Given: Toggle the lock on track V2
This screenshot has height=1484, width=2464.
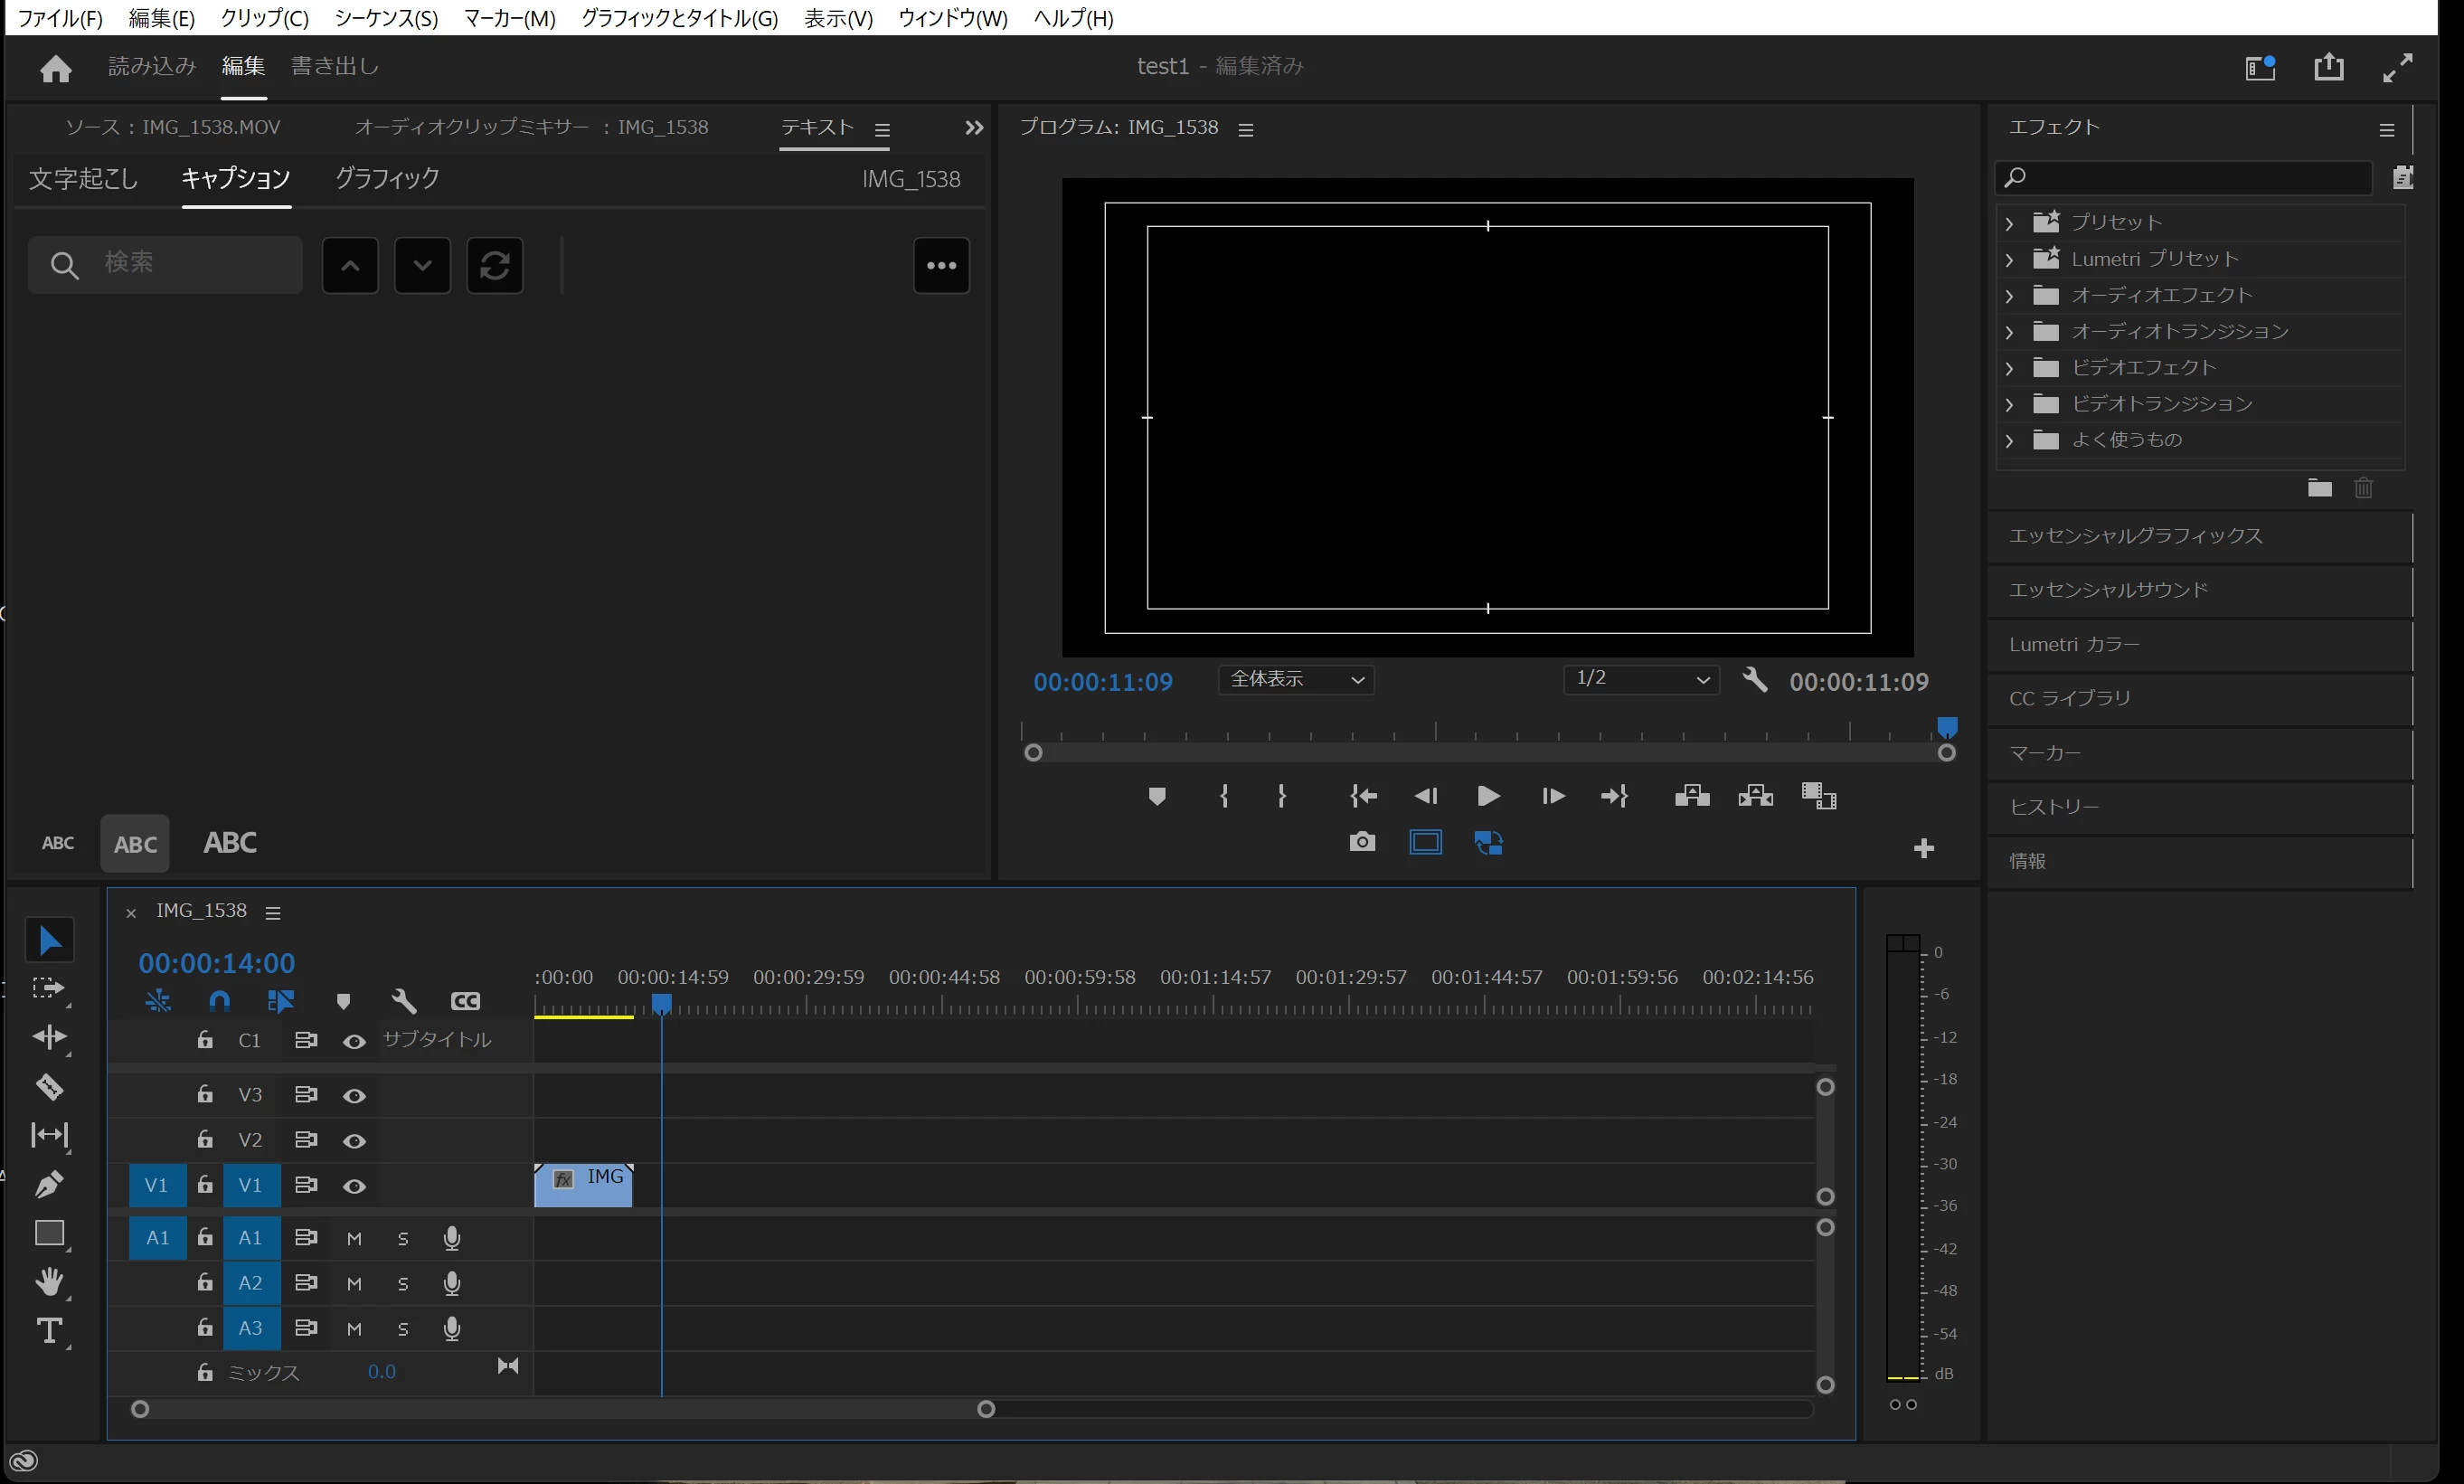Looking at the screenshot, I should pos(205,1140).
